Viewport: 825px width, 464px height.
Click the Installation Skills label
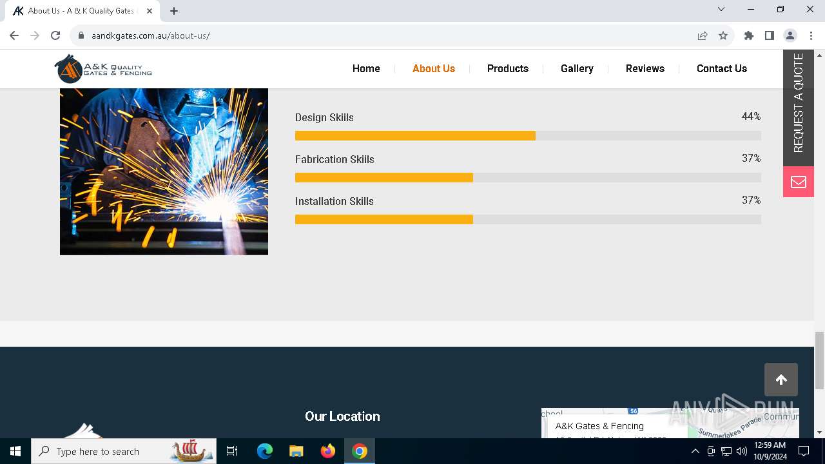(x=334, y=201)
